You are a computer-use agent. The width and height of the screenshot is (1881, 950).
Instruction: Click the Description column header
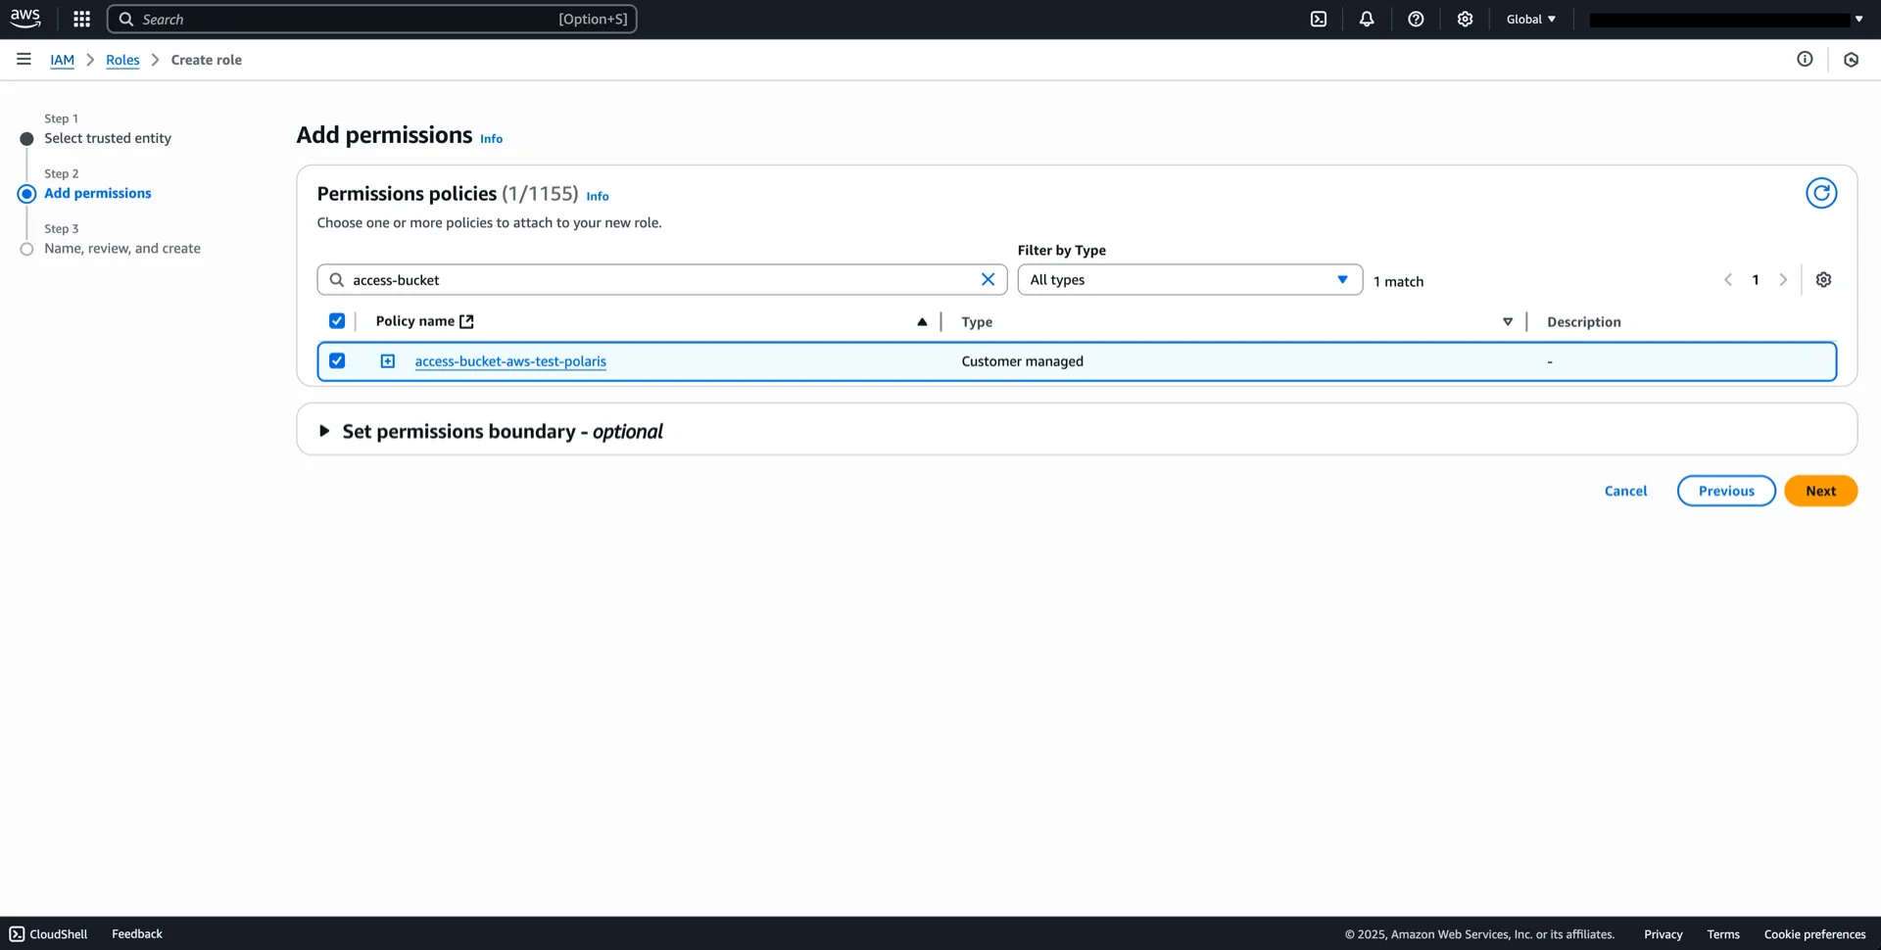point(1583,321)
